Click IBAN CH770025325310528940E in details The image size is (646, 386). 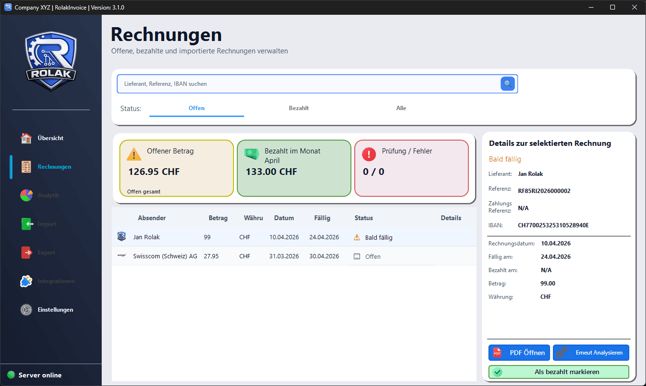(553, 225)
